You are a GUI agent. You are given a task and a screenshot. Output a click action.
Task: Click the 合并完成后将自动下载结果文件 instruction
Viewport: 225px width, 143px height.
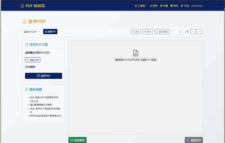pos(45,116)
